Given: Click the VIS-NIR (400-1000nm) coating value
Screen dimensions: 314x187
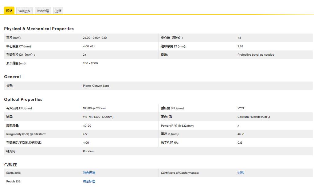Looking at the screenshot, I should click(x=98, y=117).
